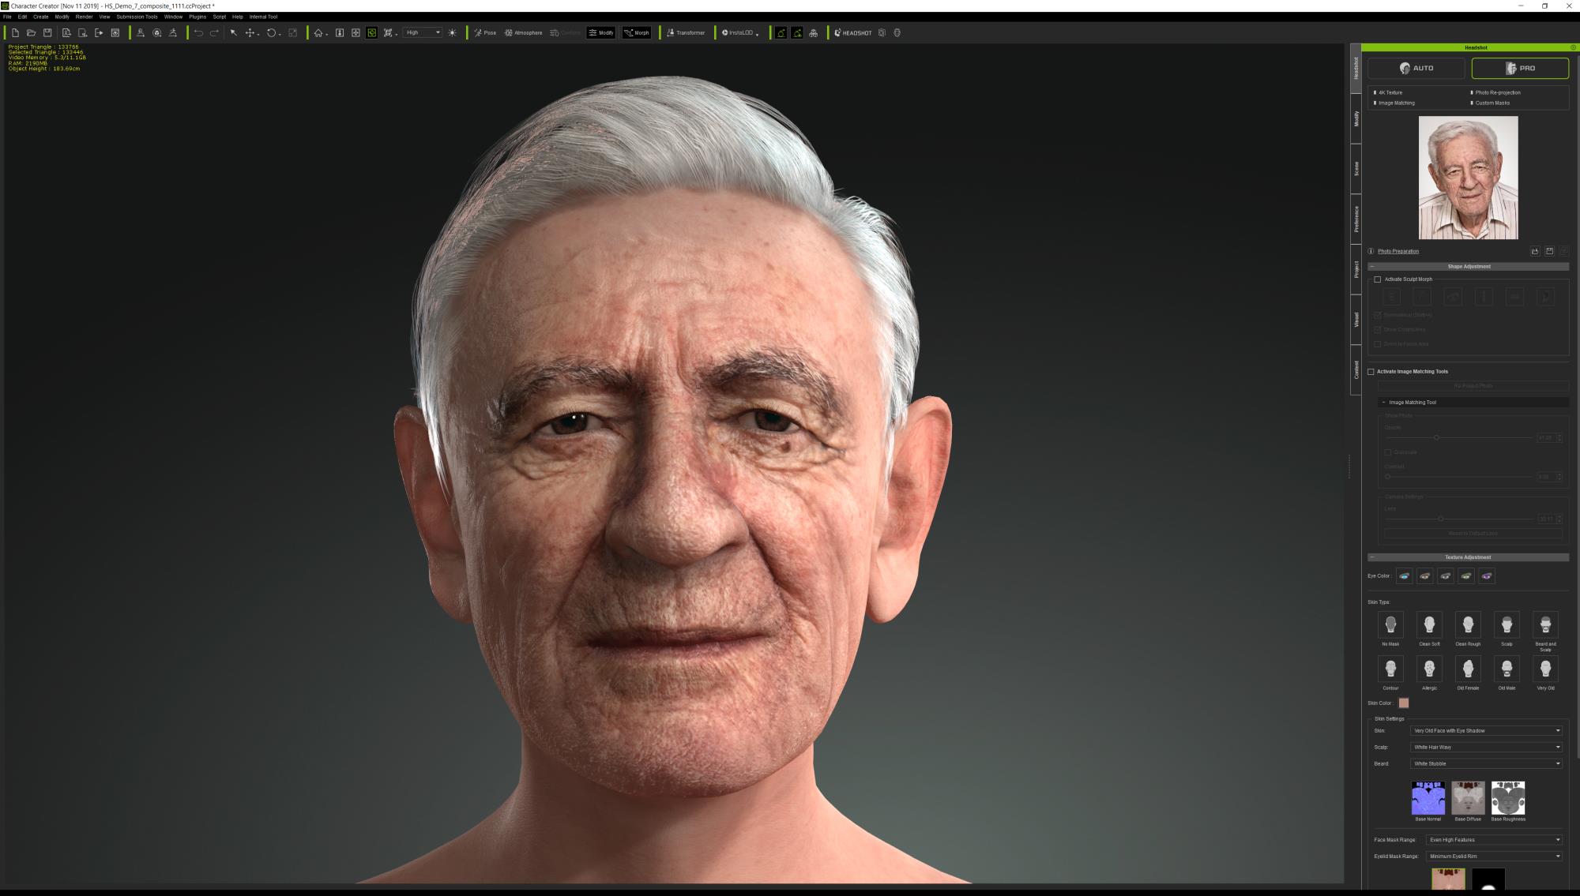Select the arrow Select tool
This screenshot has width=1580, height=896.
(234, 32)
